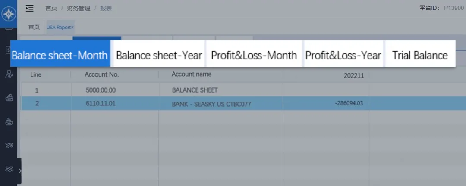Click the upper wave-arrows sidebar icon
The image size is (466, 186).
click(9, 146)
